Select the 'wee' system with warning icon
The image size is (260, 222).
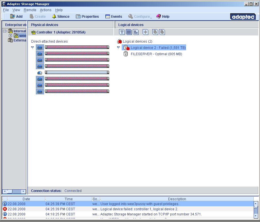[20, 36]
